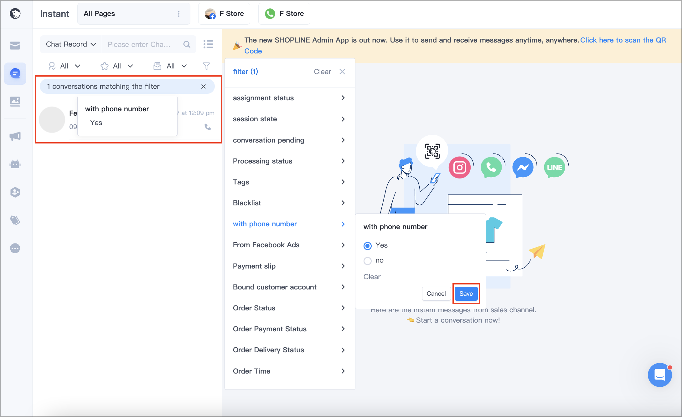Image resolution: width=682 pixels, height=417 pixels.
Task: Open the tags sidebar icon
Action: [x=15, y=220]
